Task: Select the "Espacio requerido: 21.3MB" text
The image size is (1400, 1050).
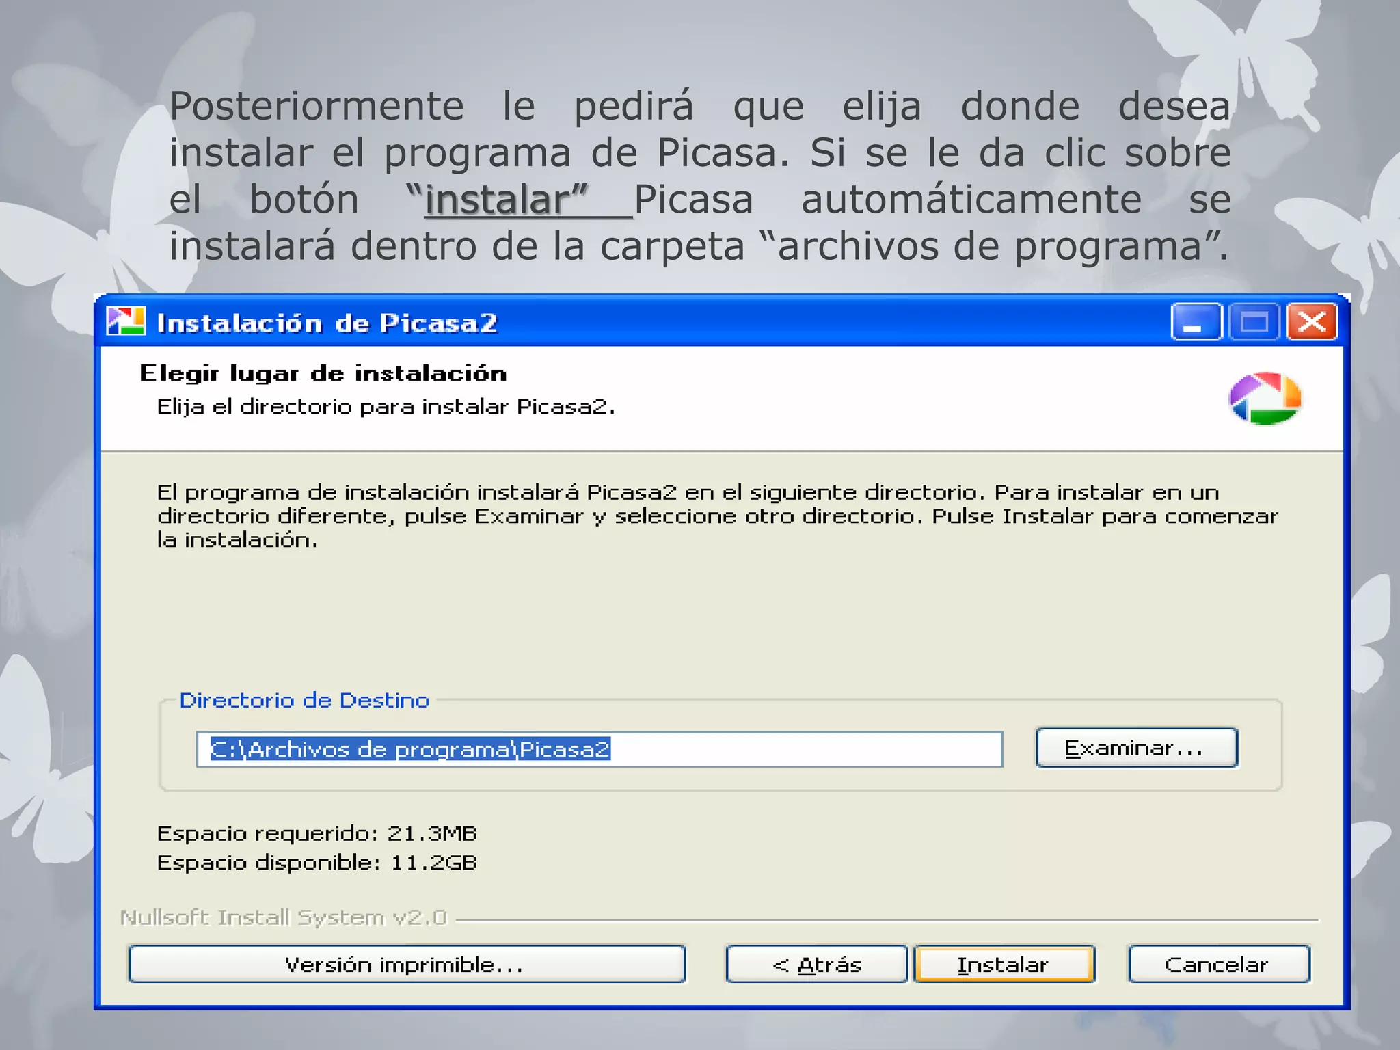Action: [317, 833]
